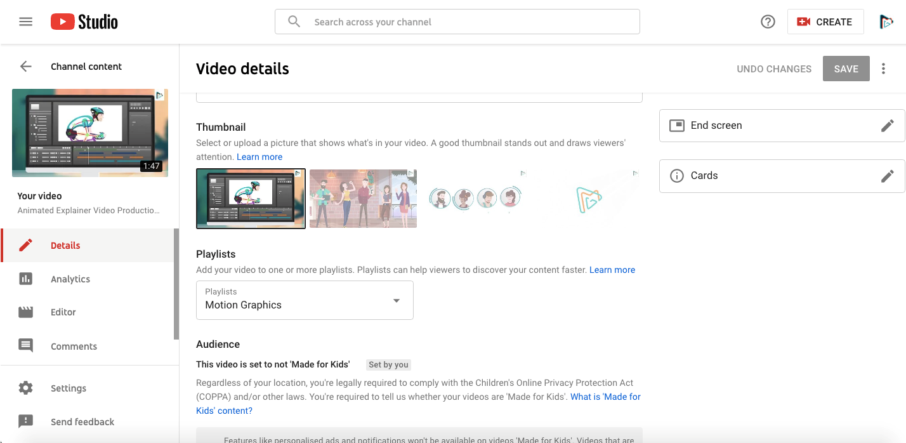Screen dimensions: 906x443
Task: Click the 'Set by you' badge
Action: click(x=388, y=364)
